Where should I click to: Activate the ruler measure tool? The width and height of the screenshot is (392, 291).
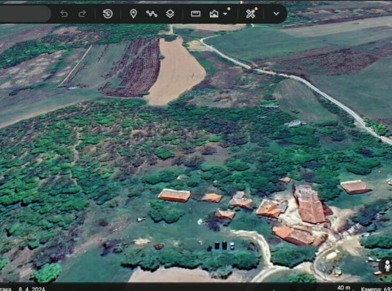195,14
